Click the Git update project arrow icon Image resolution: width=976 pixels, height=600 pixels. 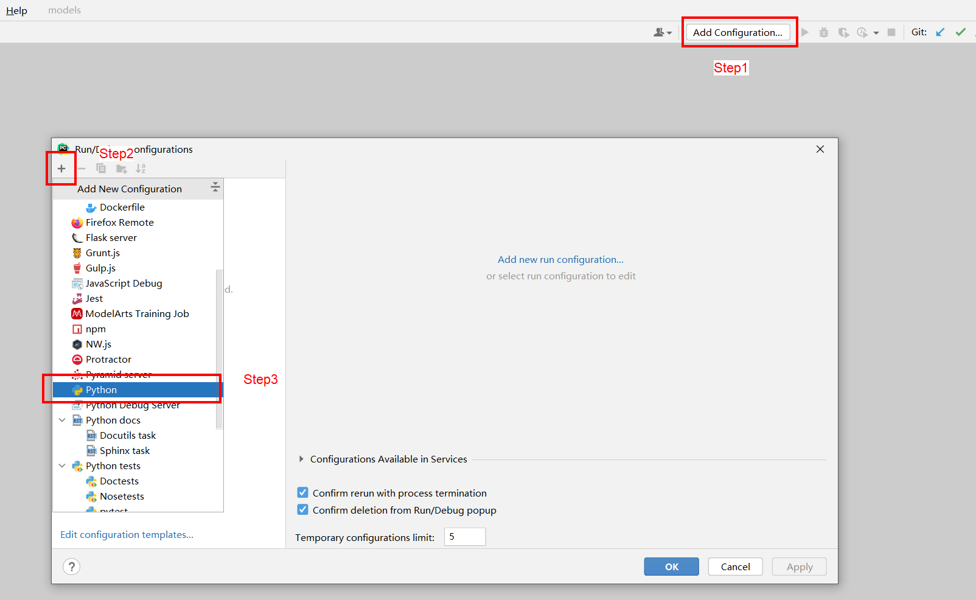pyautogui.click(x=940, y=32)
